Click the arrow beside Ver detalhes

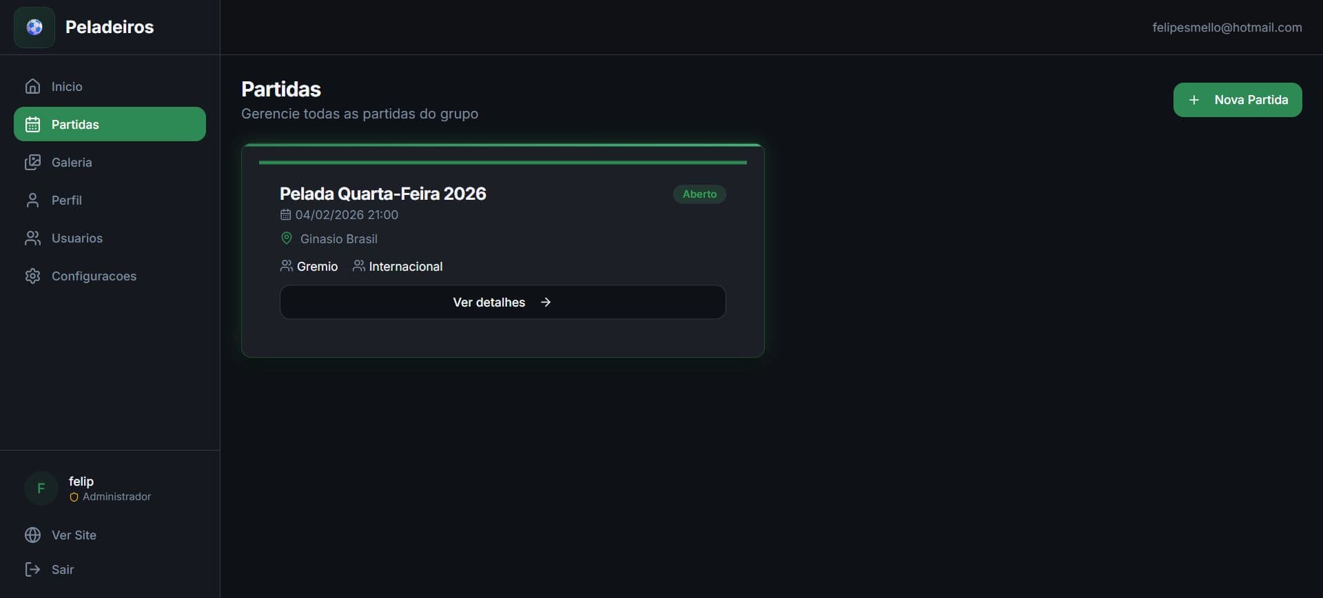click(x=546, y=302)
